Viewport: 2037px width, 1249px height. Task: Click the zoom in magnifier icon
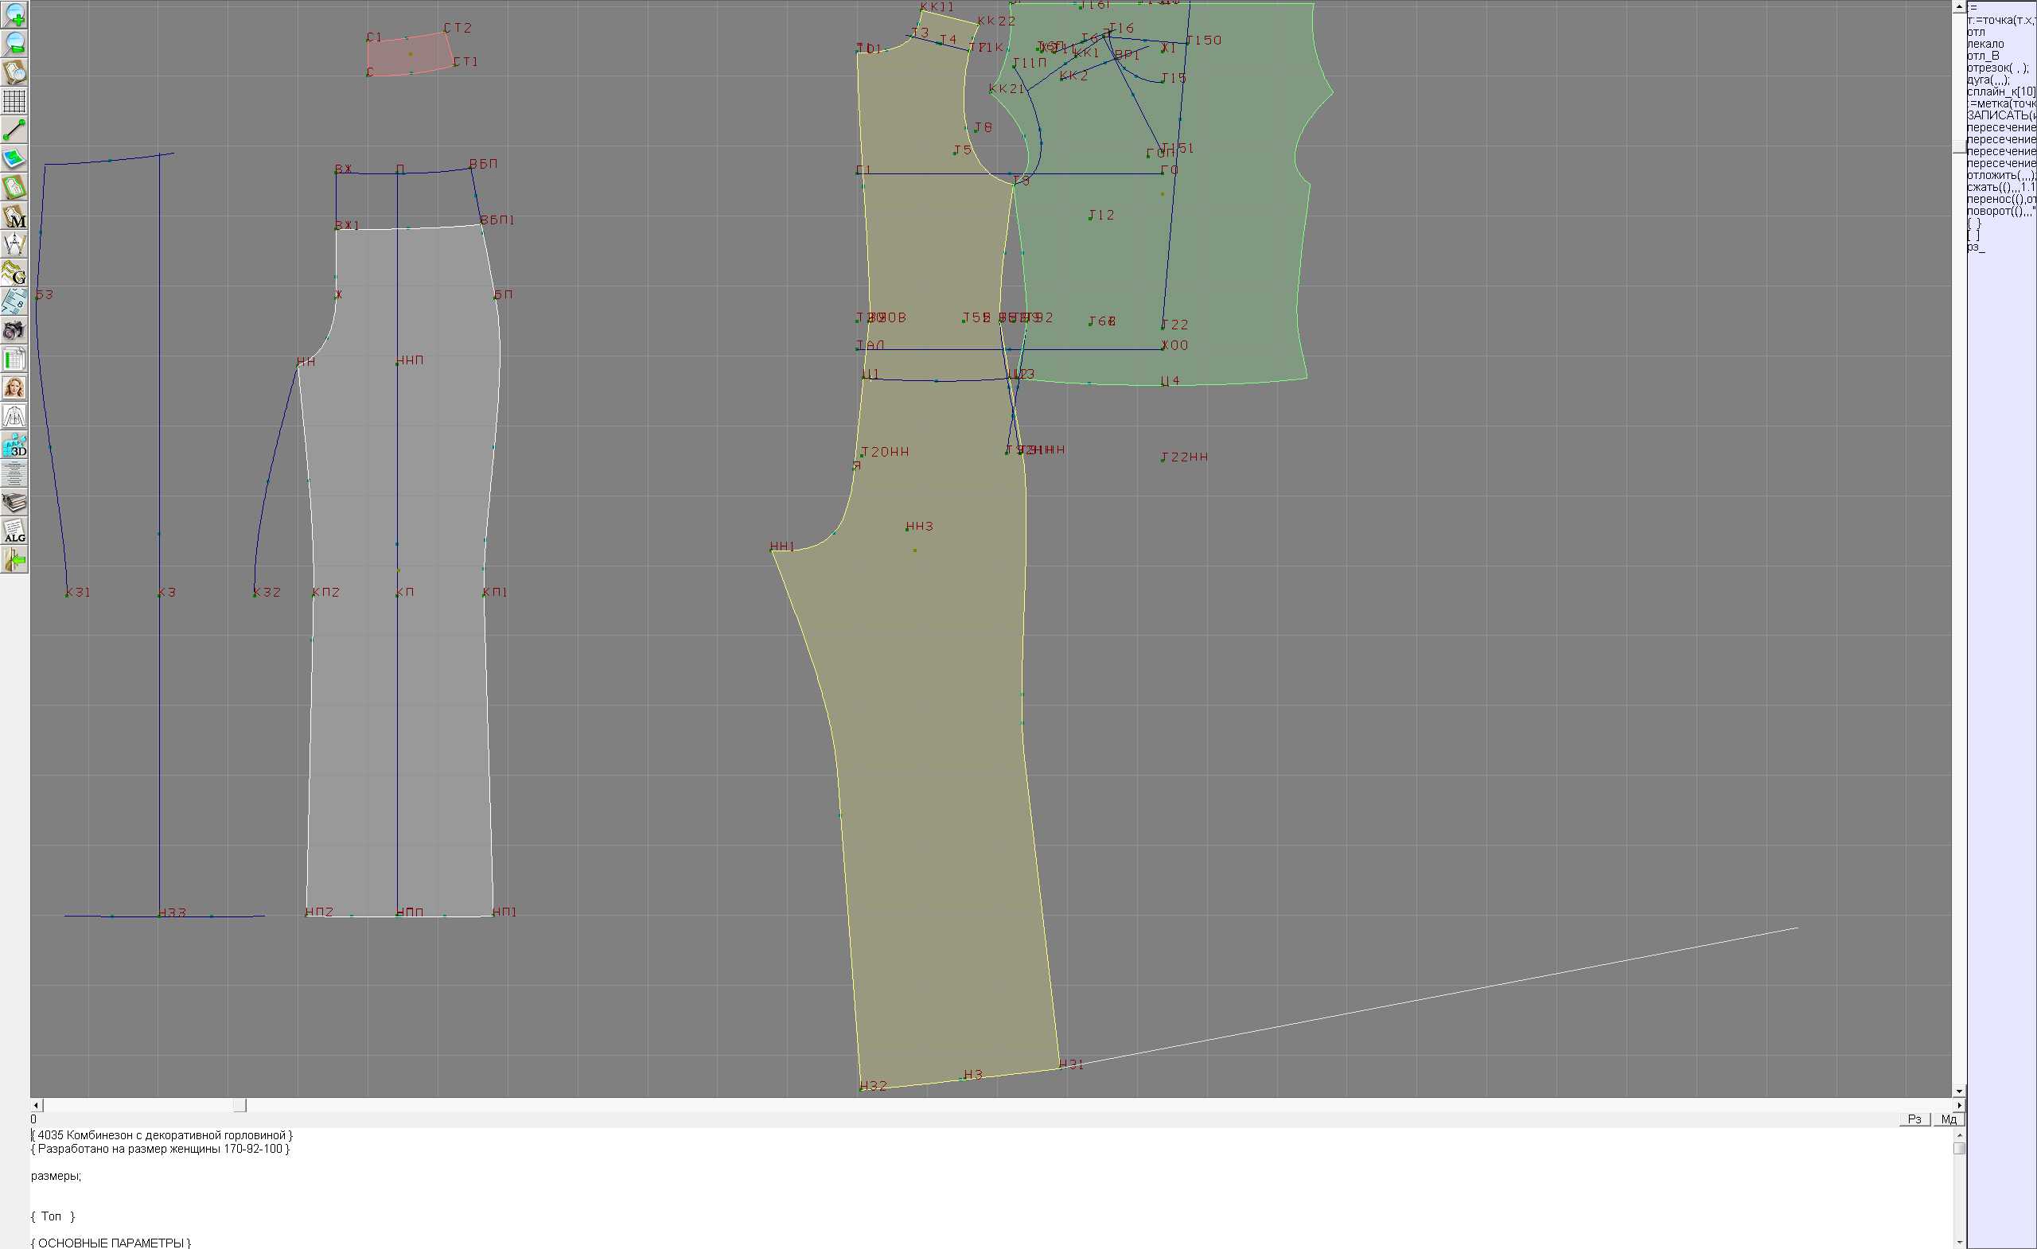[x=14, y=15]
